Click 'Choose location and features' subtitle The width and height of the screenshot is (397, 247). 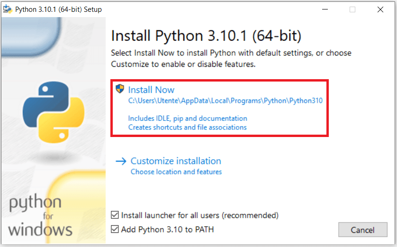(176, 172)
